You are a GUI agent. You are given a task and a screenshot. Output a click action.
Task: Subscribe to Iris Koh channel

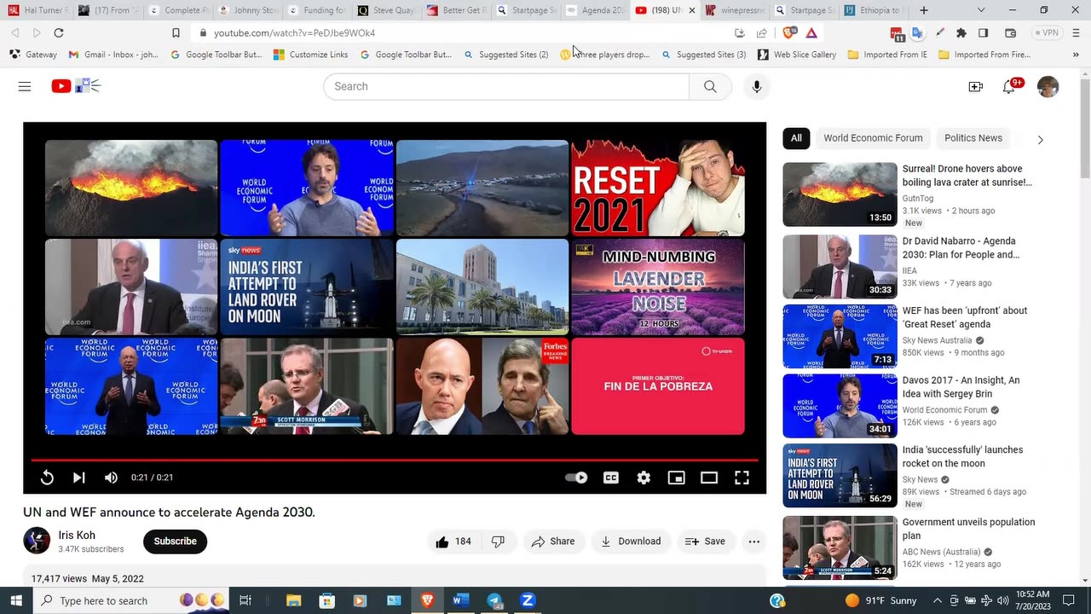[x=175, y=542]
